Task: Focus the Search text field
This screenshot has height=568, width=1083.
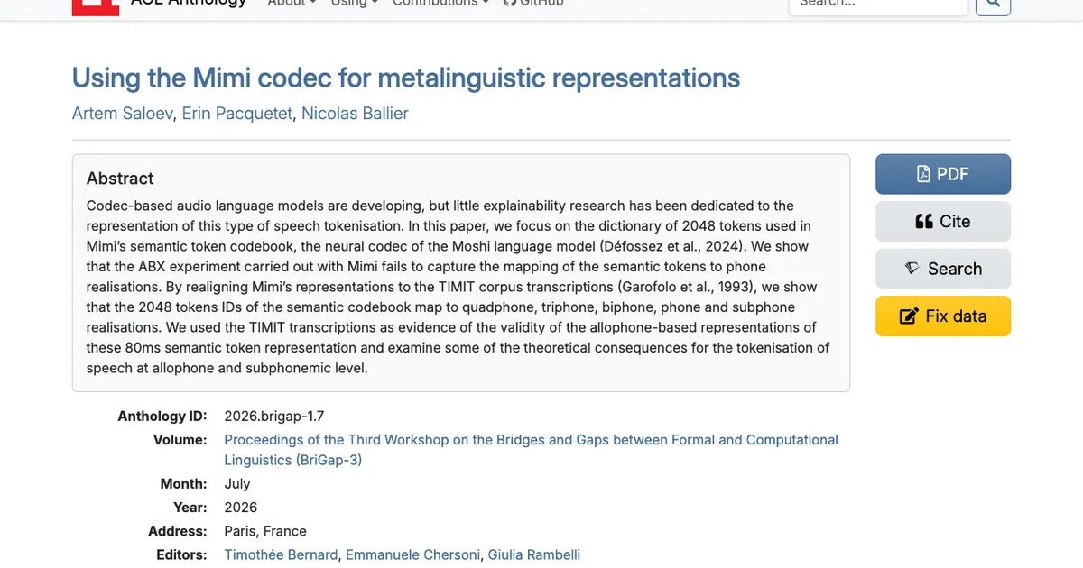Action: tap(878, 5)
